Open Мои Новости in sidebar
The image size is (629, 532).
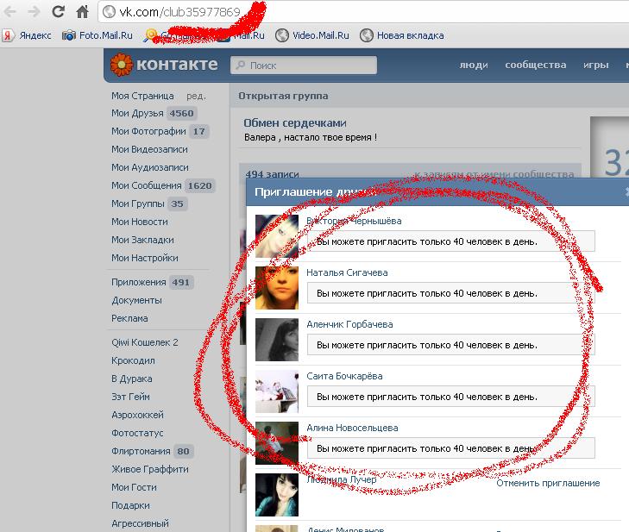[140, 222]
